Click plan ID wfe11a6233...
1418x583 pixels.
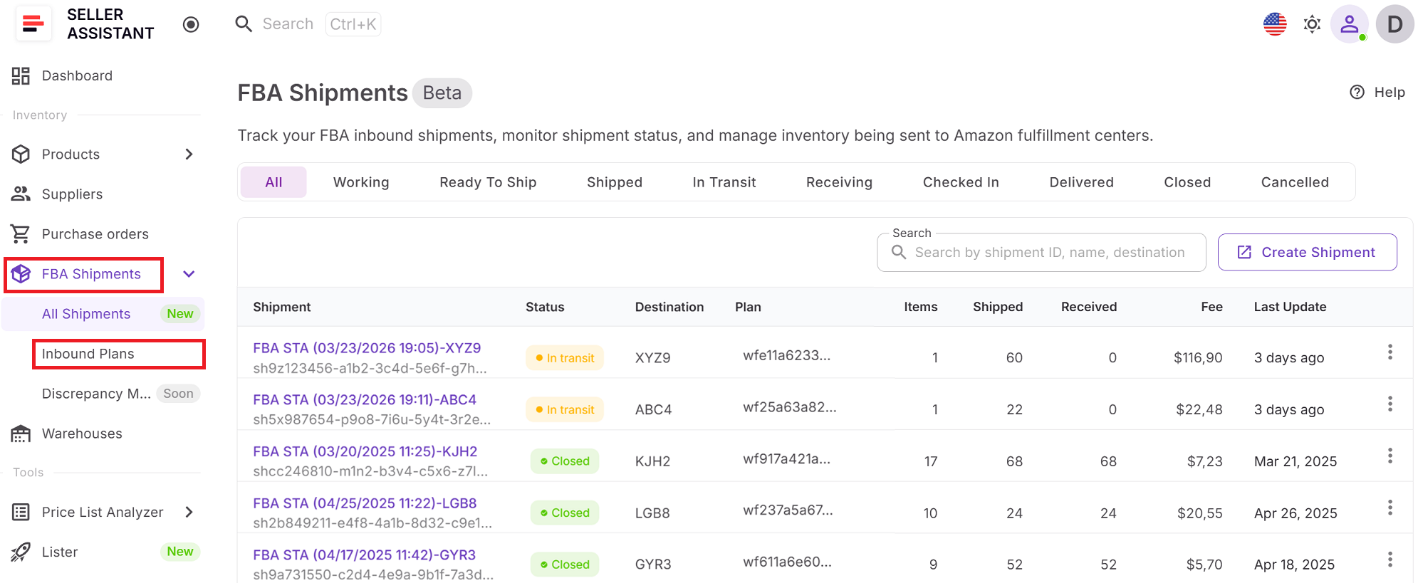[786, 355]
